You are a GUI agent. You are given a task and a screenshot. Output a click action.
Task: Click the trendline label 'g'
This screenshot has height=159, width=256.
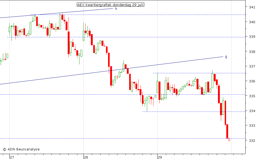pyautogui.click(x=226, y=57)
